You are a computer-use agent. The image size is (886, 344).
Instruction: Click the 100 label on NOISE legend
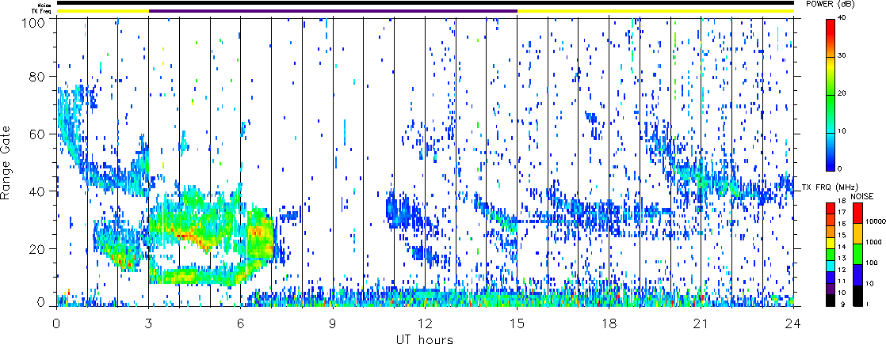(x=871, y=263)
